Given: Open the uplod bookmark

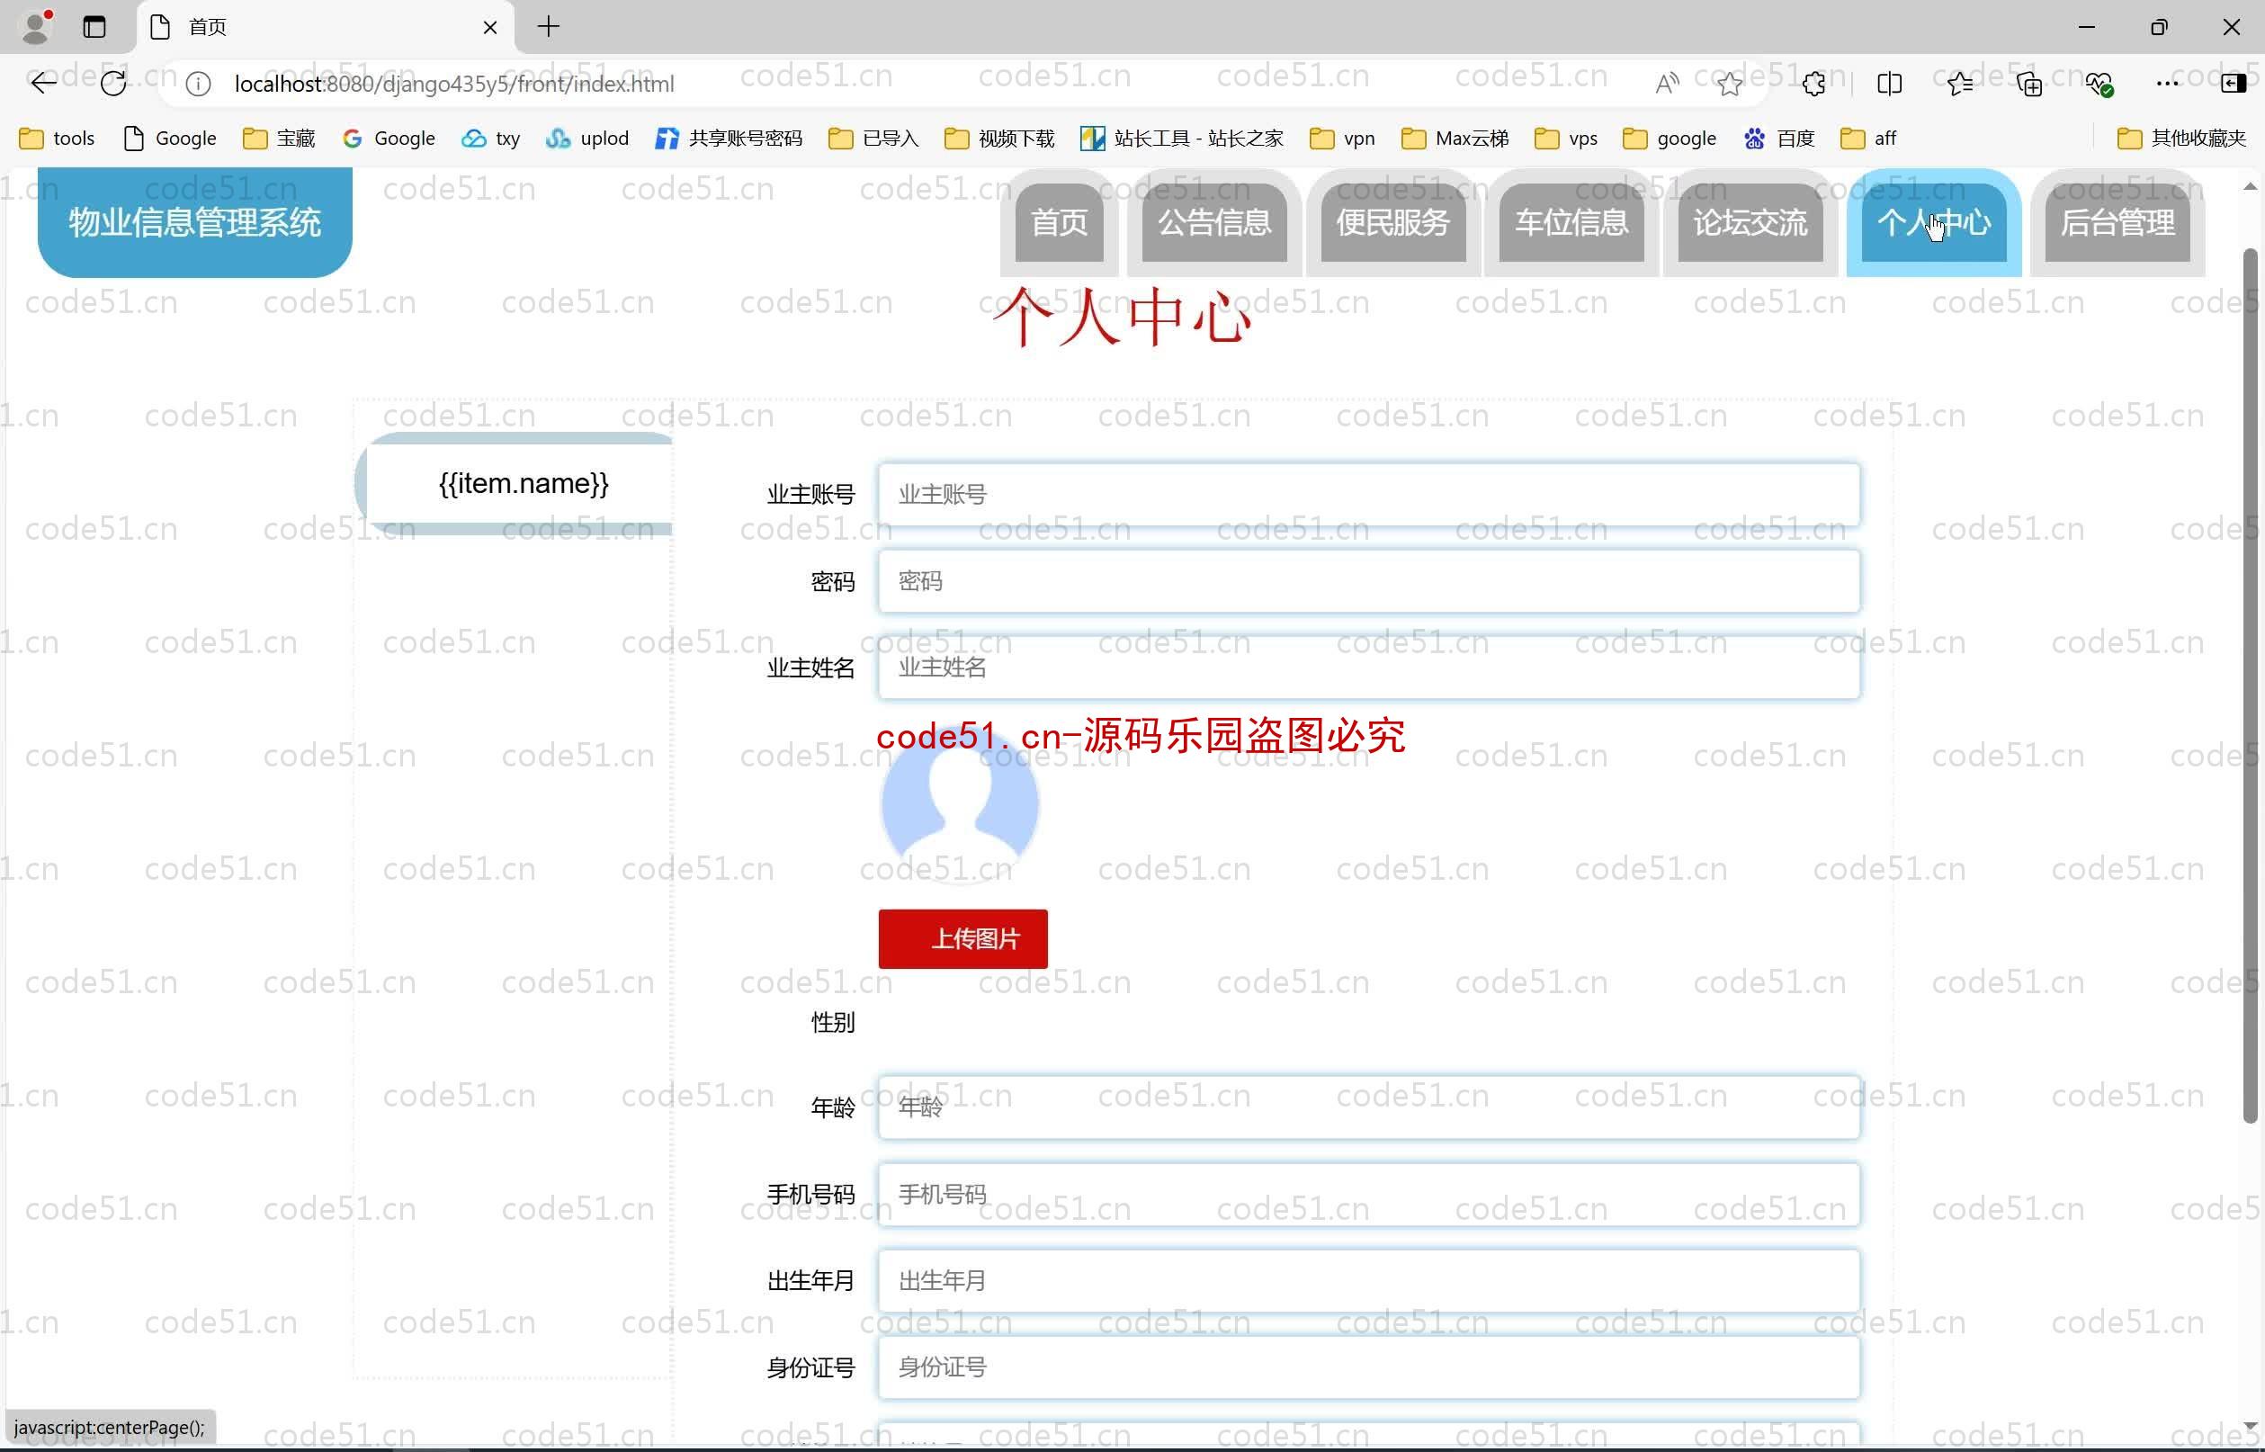Looking at the screenshot, I should point(587,139).
